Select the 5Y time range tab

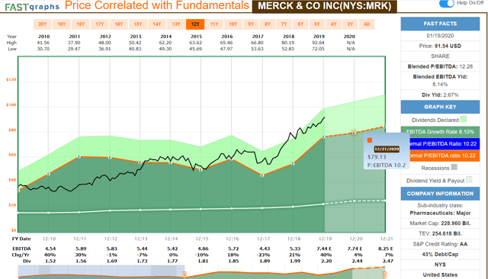[x=317, y=24]
